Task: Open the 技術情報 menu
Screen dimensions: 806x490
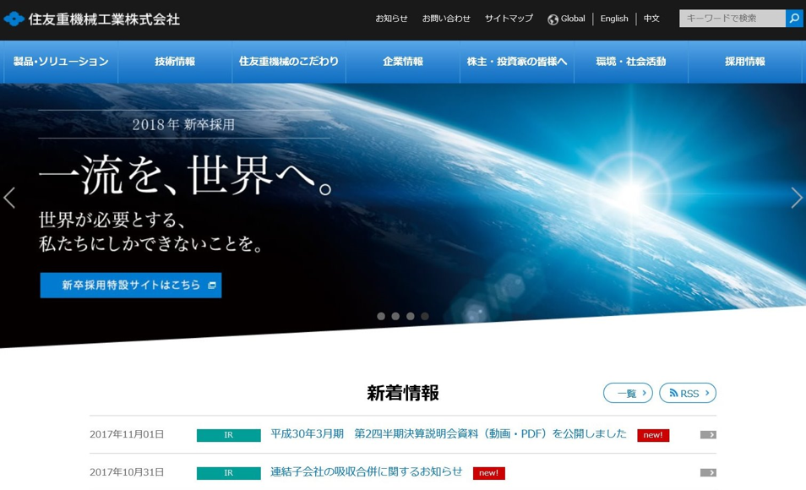Action: pyautogui.click(x=175, y=62)
